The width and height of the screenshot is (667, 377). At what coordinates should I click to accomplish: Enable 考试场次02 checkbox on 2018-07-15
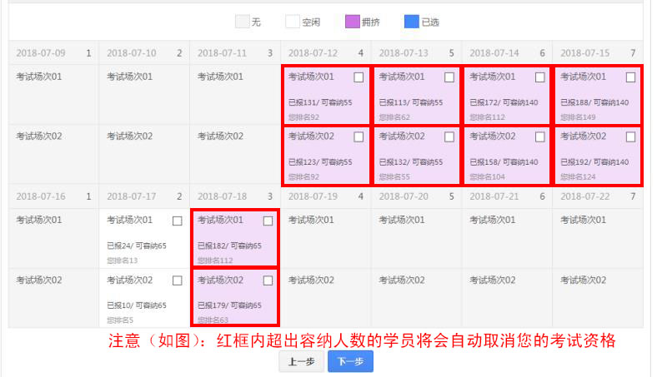(x=630, y=136)
